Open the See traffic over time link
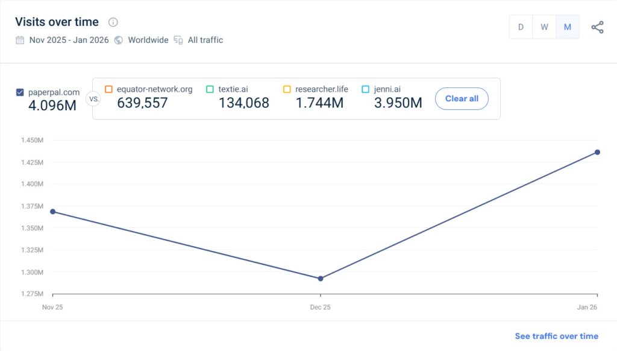 (556, 336)
